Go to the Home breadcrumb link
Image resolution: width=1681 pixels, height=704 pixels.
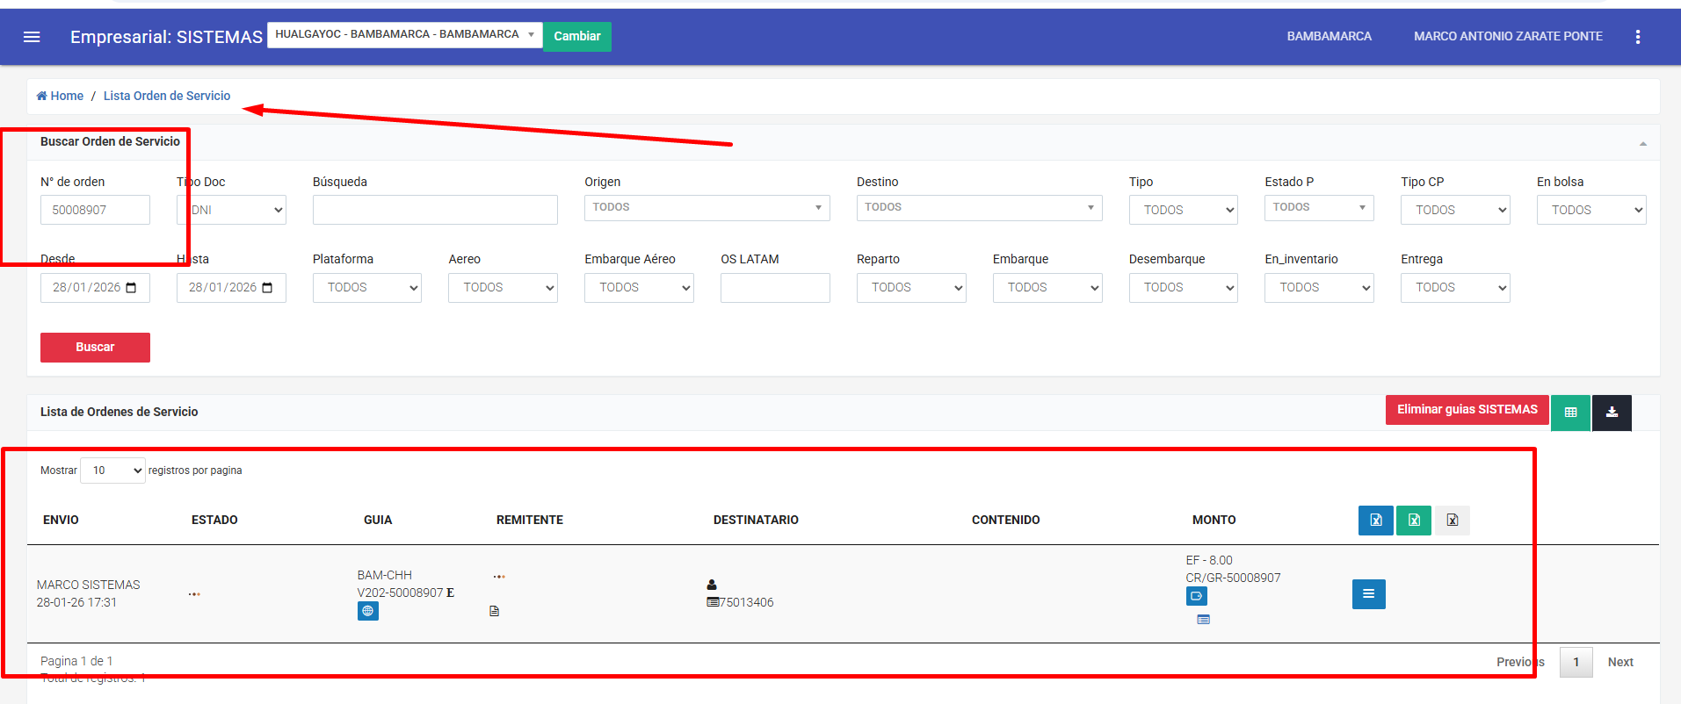point(61,96)
